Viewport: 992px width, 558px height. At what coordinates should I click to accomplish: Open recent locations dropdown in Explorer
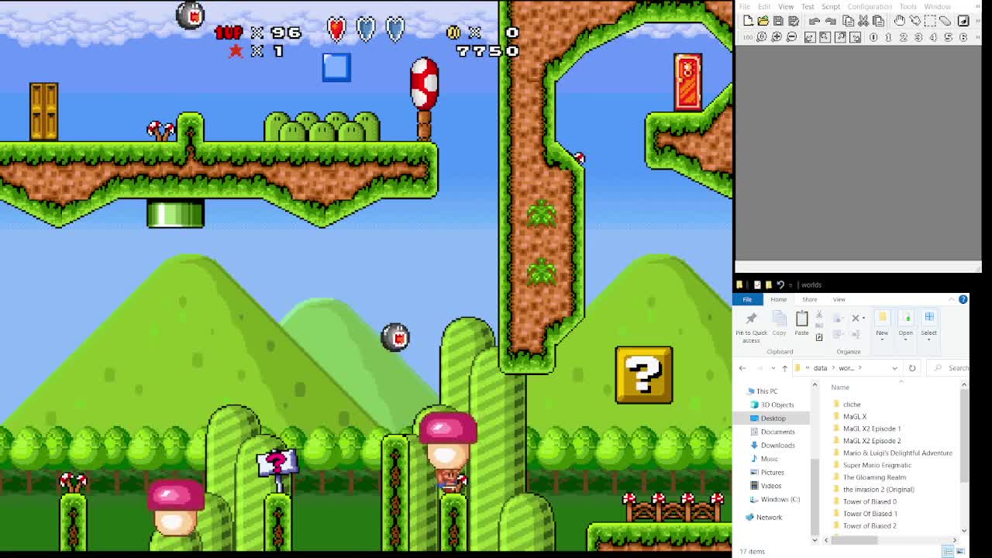point(773,368)
